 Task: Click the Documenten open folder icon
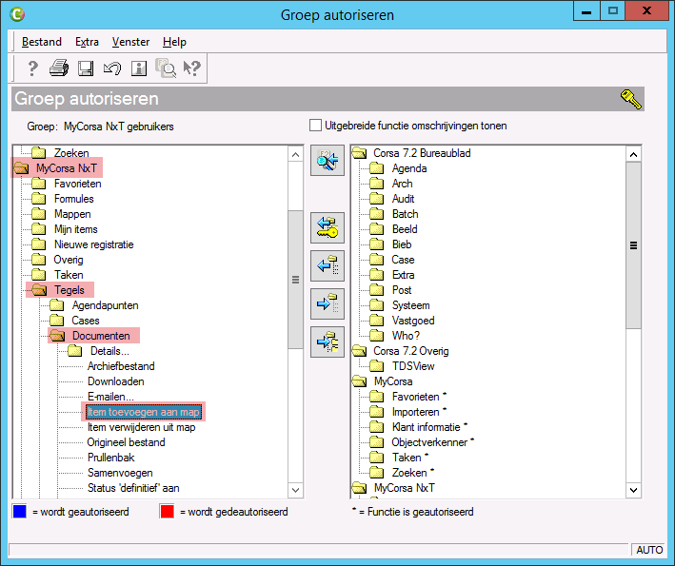tap(57, 336)
